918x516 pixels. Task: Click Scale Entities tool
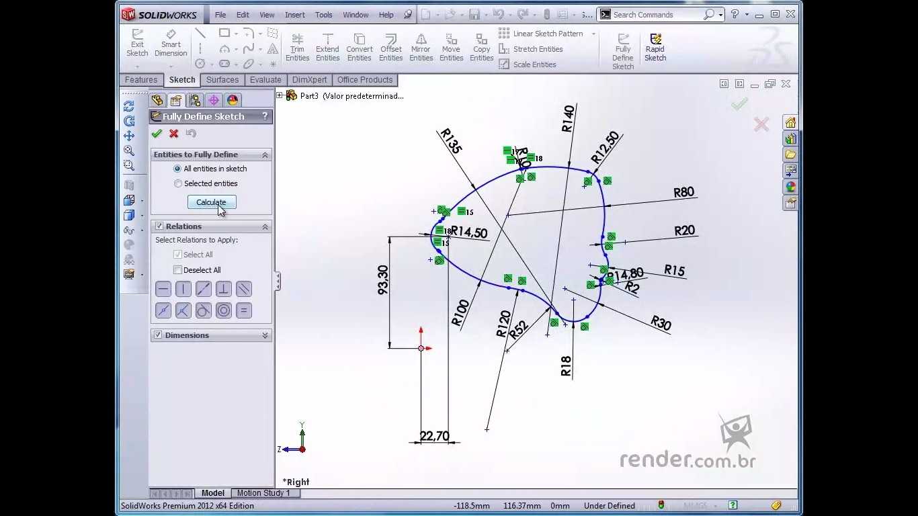528,64
